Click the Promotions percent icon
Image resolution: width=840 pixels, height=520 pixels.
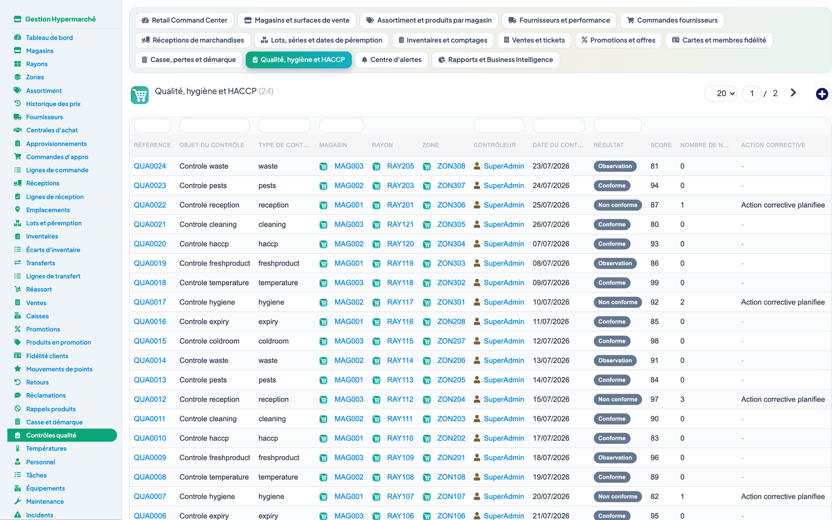[17, 329]
